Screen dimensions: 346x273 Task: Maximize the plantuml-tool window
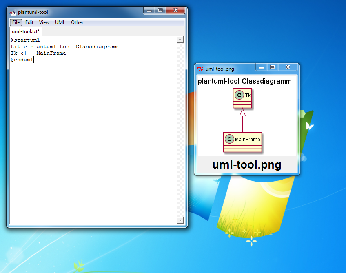[160, 10]
